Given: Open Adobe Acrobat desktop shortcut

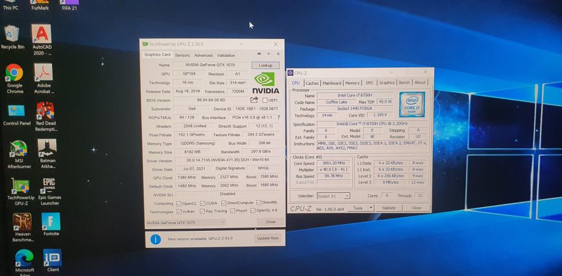Looking at the screenshot, I should [45, 78].
